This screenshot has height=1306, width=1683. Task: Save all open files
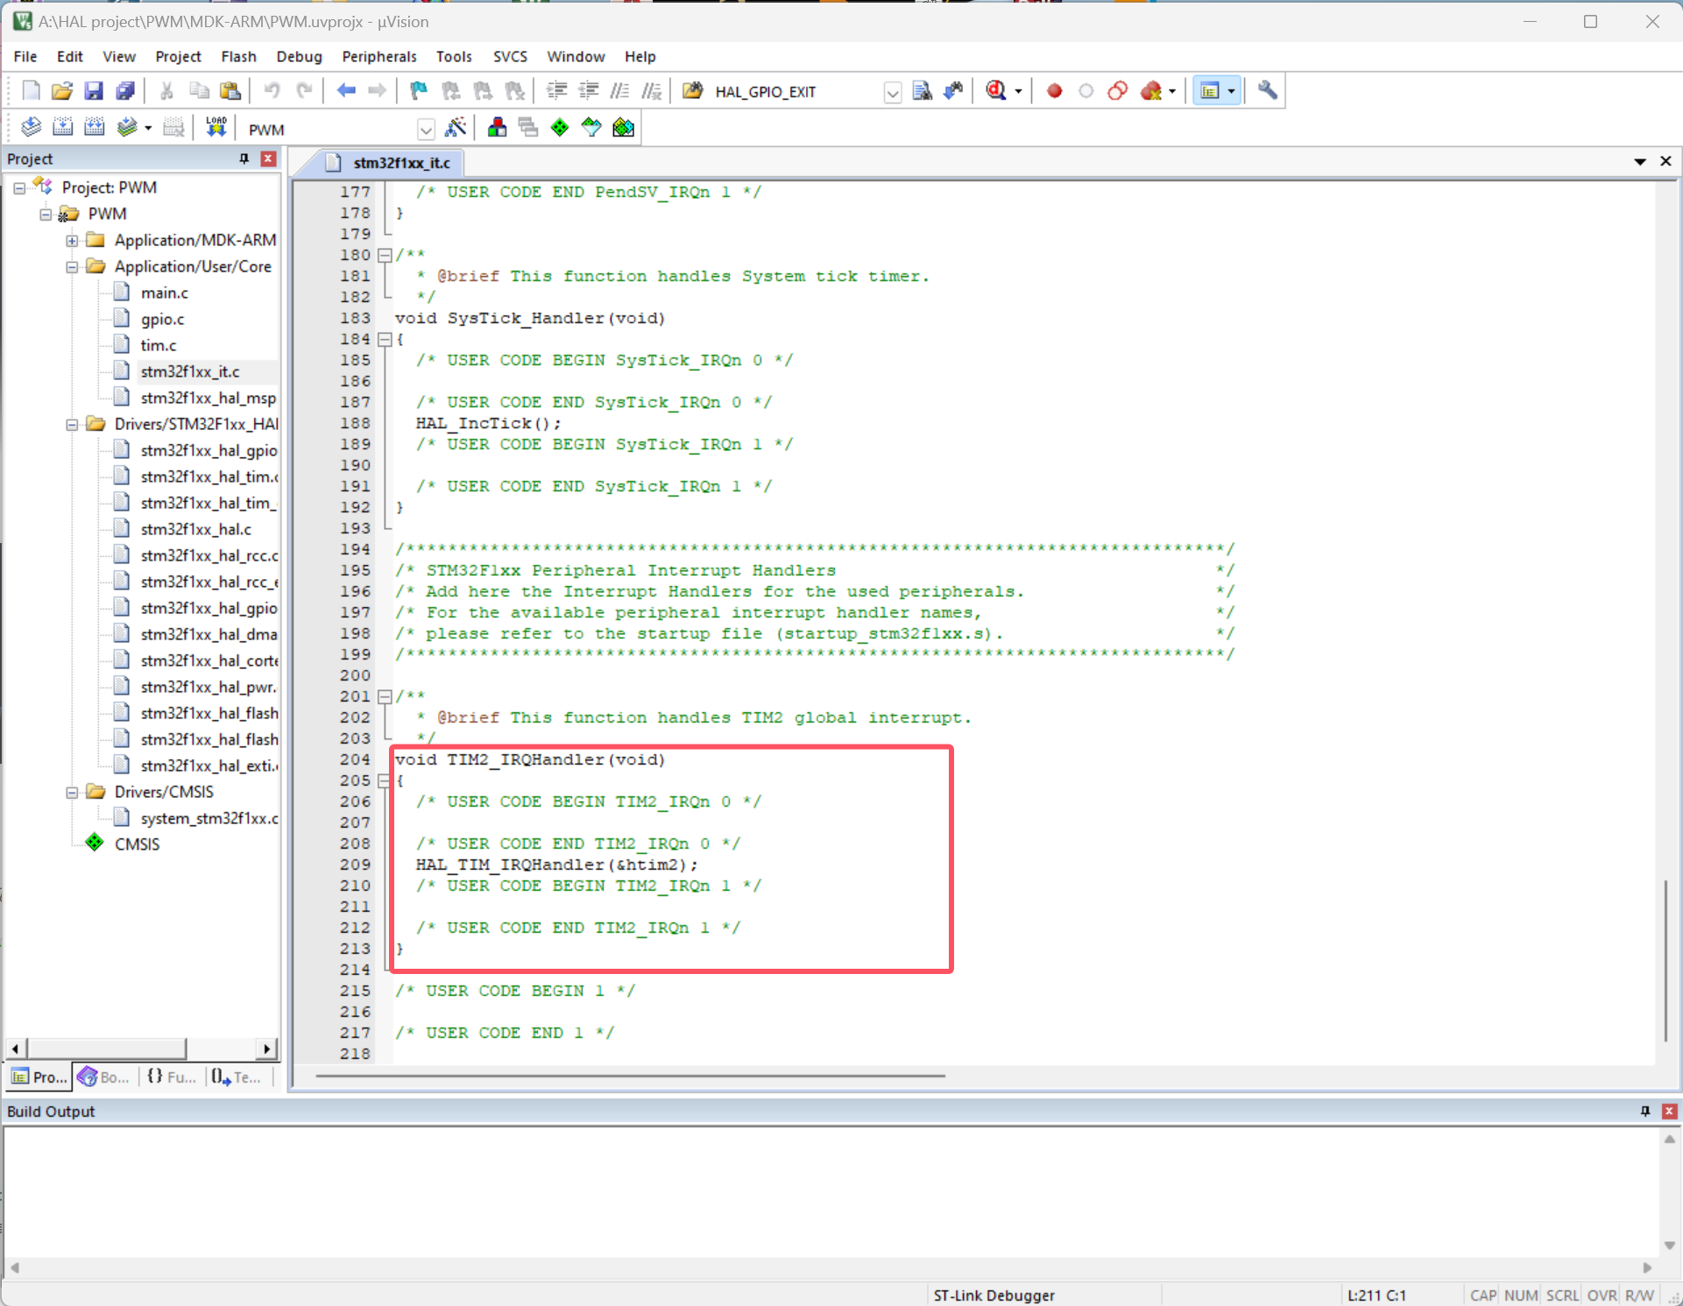coord(125,90)
